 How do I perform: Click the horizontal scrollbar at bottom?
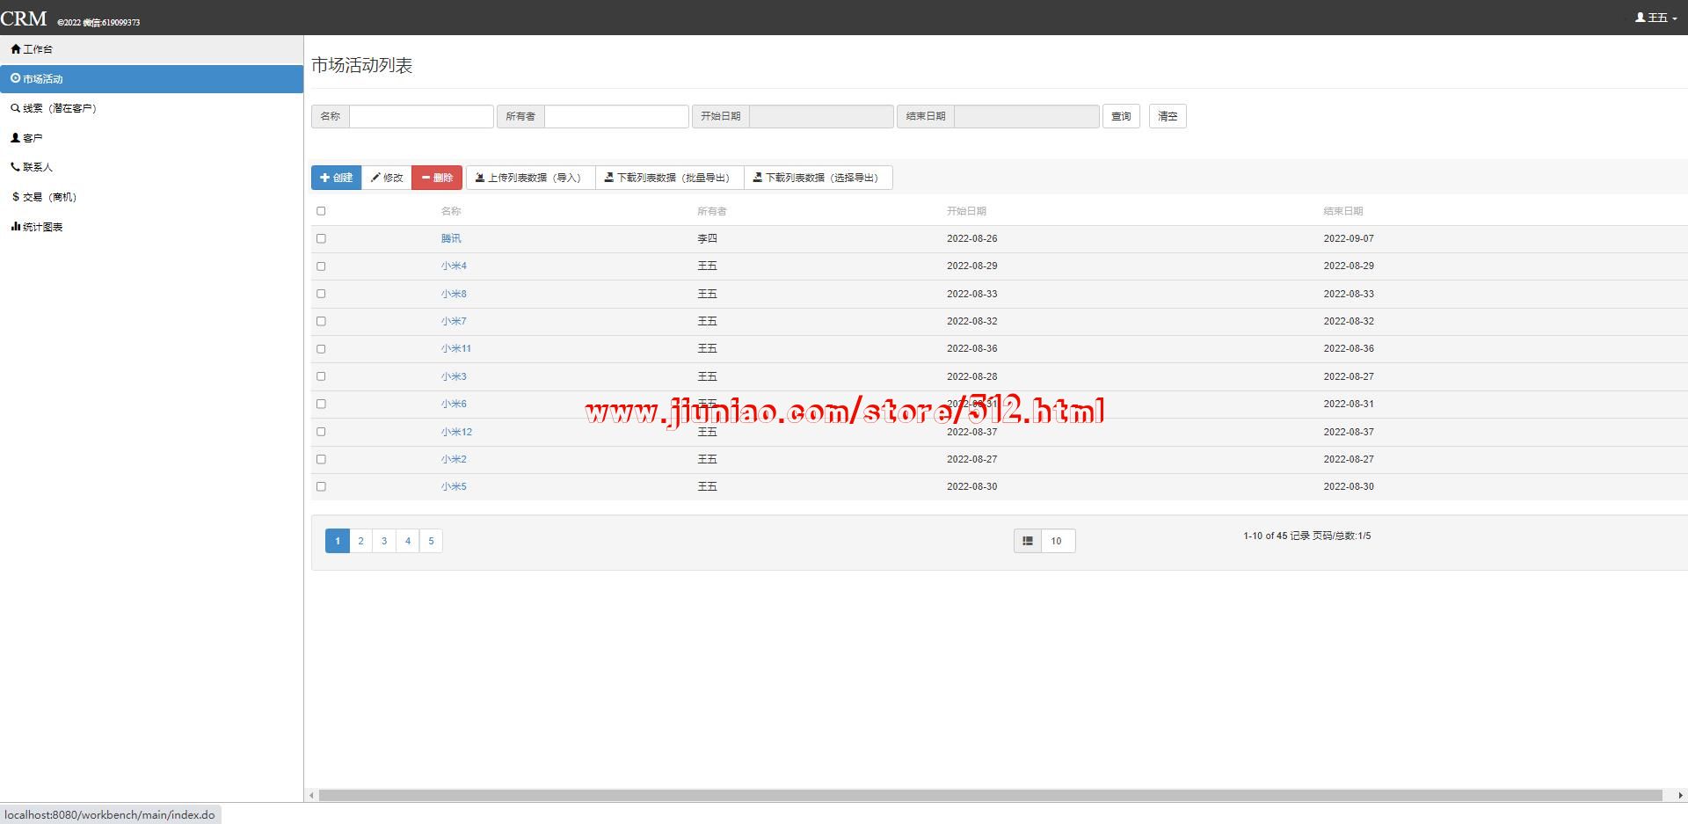click(x=990, y=795)
